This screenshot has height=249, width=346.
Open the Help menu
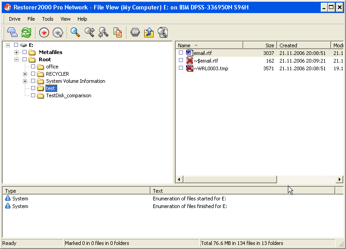point(82,19)
